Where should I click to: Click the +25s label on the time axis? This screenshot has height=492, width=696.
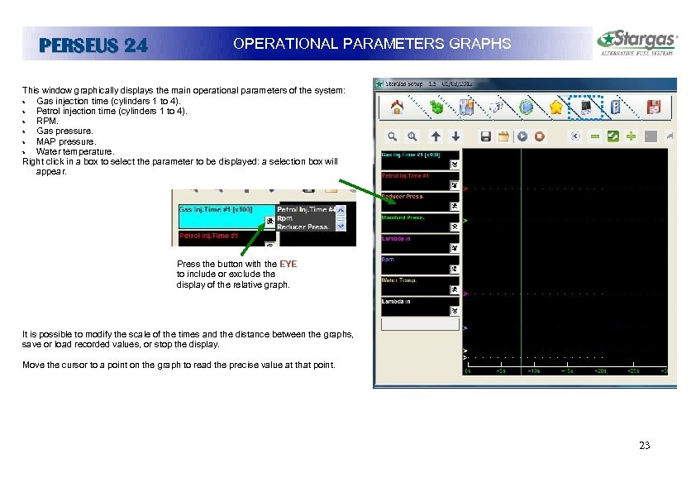[x=633, y=370]
